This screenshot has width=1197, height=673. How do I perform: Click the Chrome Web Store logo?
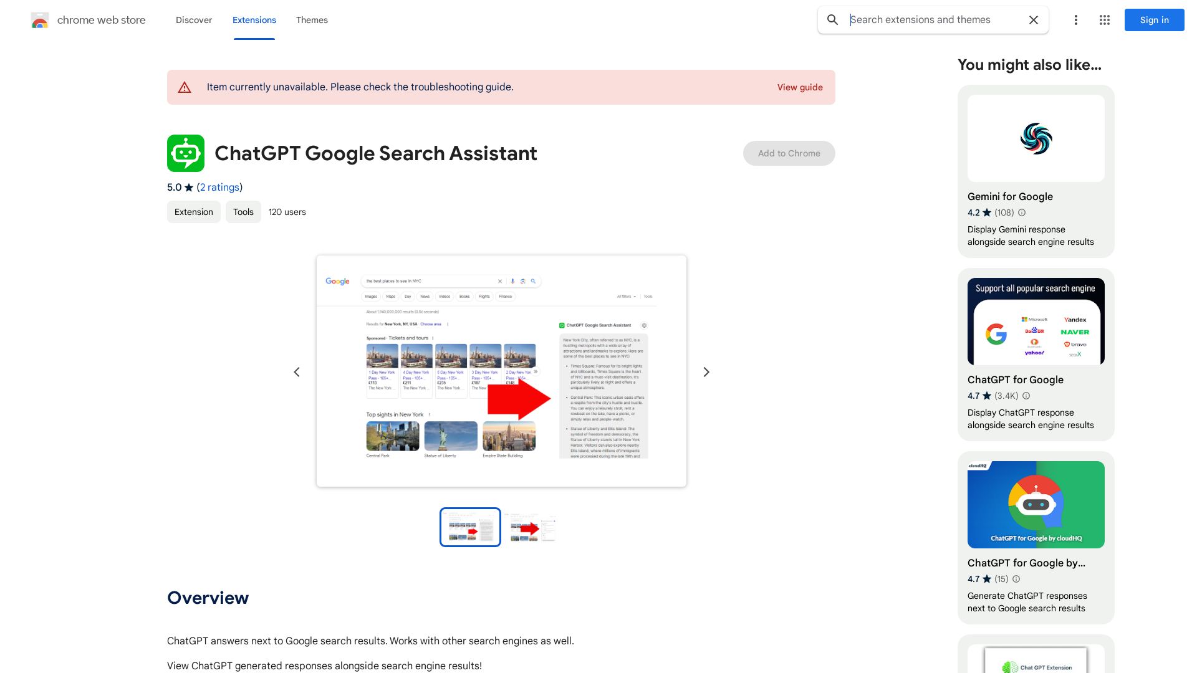point(40,21)
